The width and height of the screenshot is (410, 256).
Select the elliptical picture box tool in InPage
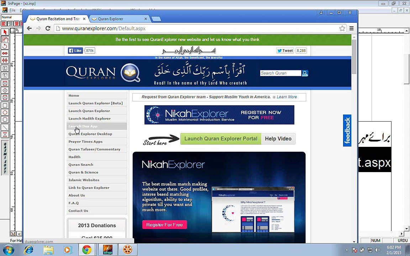[5, 90]
